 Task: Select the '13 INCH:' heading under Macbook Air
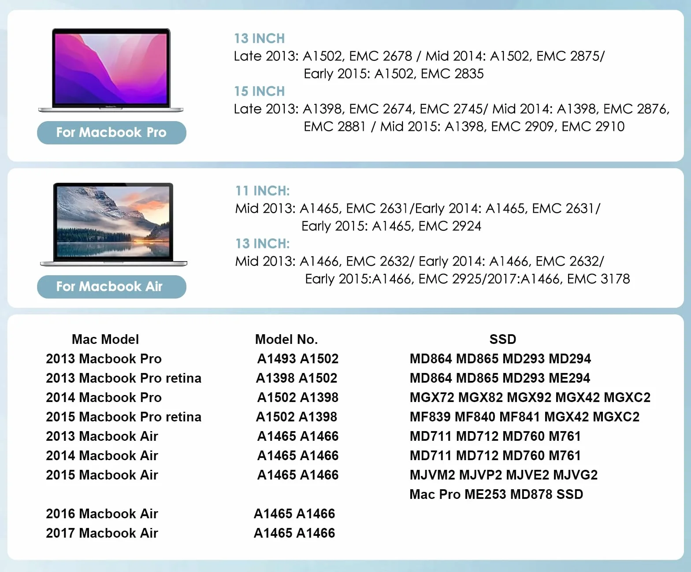pos(262,244)
